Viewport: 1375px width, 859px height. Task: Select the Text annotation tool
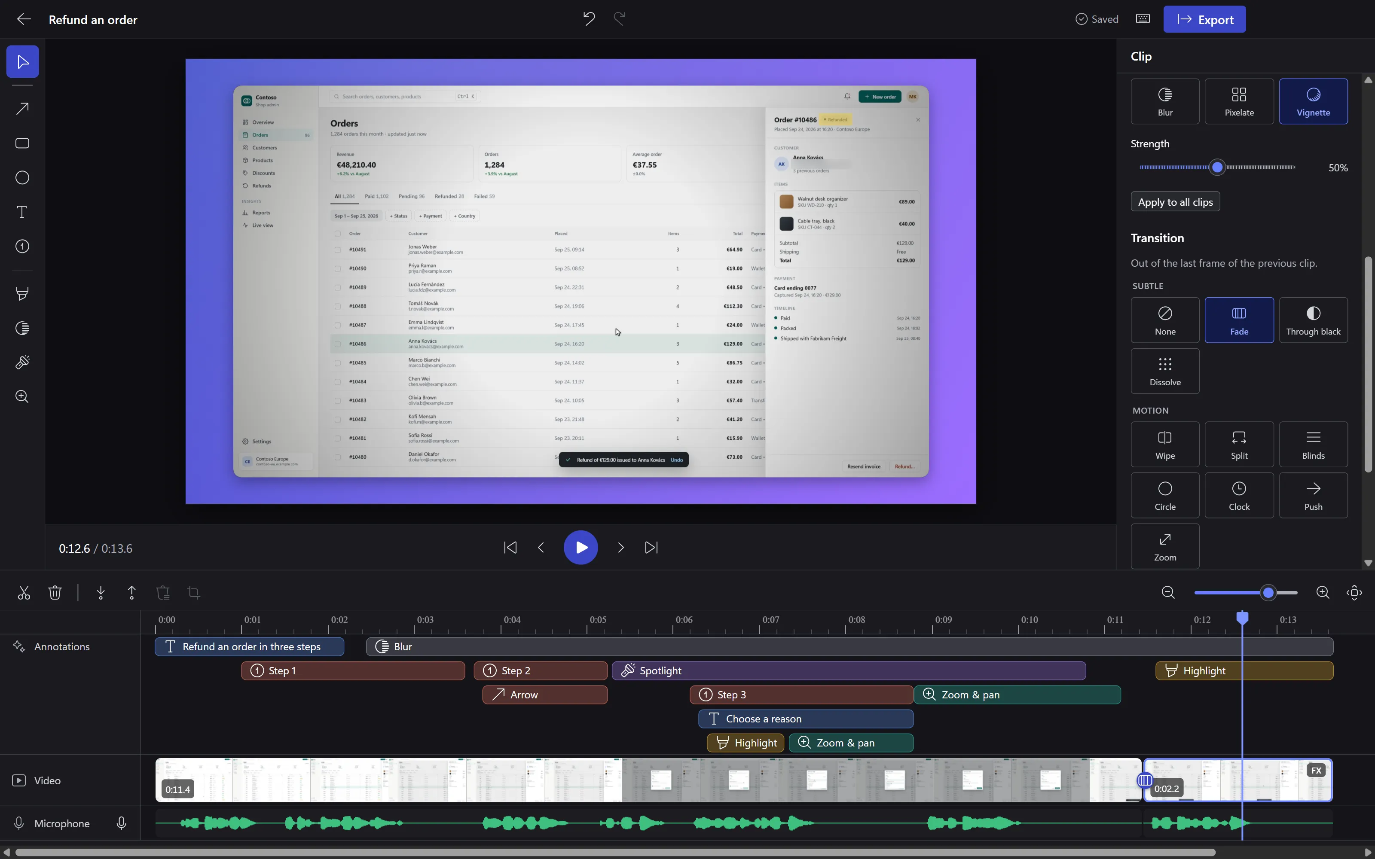coord(23,212)
